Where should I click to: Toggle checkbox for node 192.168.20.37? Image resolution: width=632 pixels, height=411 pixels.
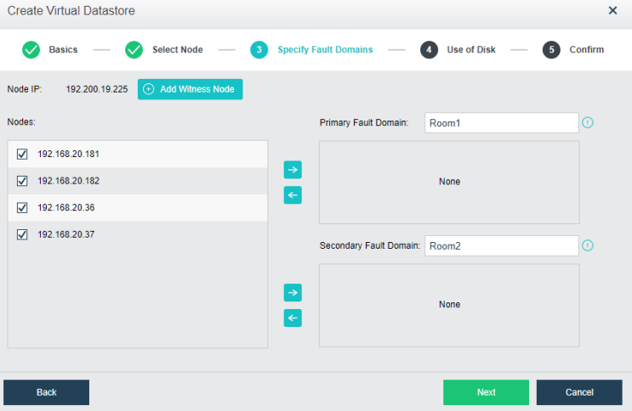[23, 234]
